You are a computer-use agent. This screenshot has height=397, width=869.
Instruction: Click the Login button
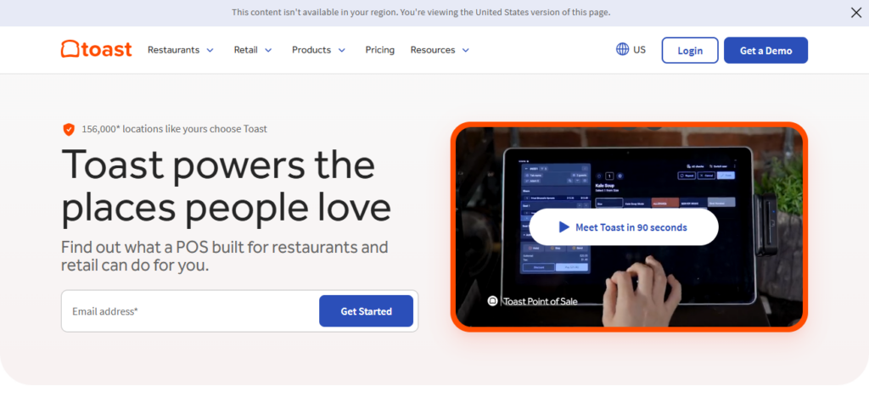[x=690, y=50]
